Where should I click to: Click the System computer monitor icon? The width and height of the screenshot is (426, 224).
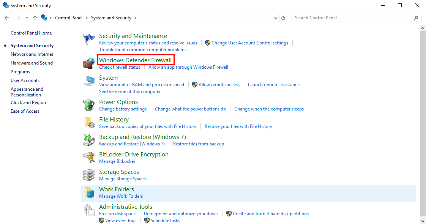[88, 81]
